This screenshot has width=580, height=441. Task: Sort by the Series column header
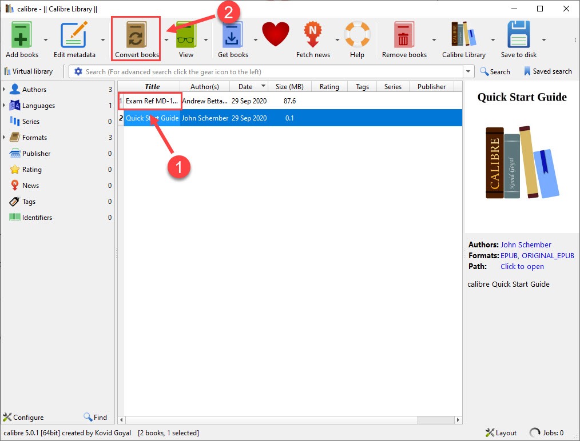coord(393,86)
